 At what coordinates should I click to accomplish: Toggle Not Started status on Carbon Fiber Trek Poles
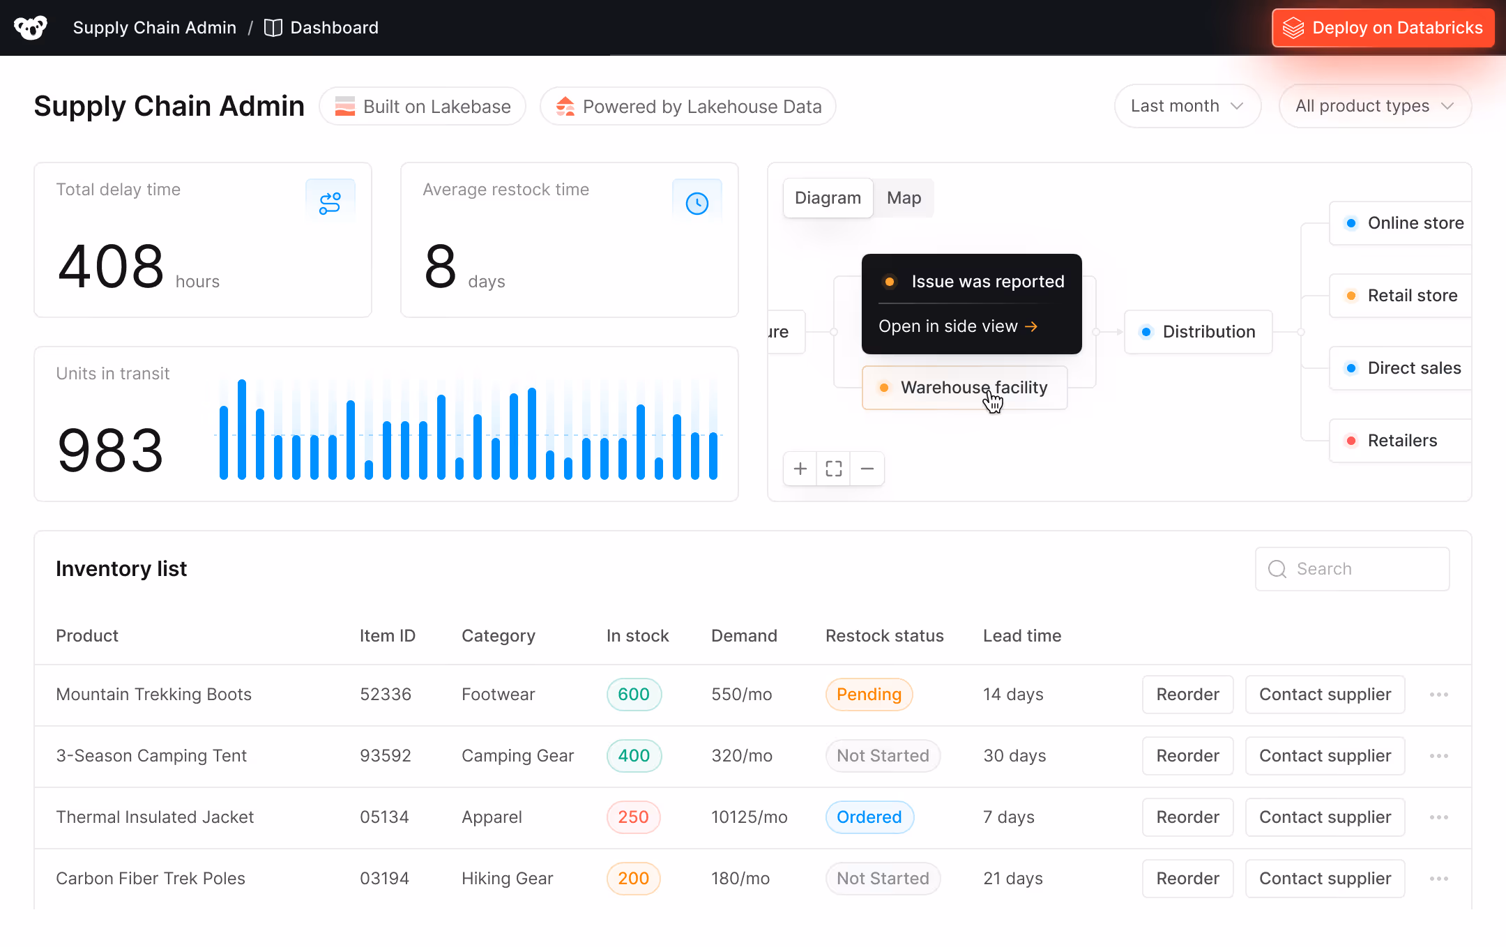pyautogui.click(x=883, y=878)
